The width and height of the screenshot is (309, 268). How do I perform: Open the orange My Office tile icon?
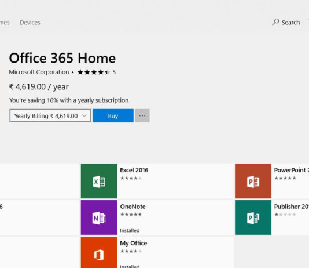(x=99, y=252)
